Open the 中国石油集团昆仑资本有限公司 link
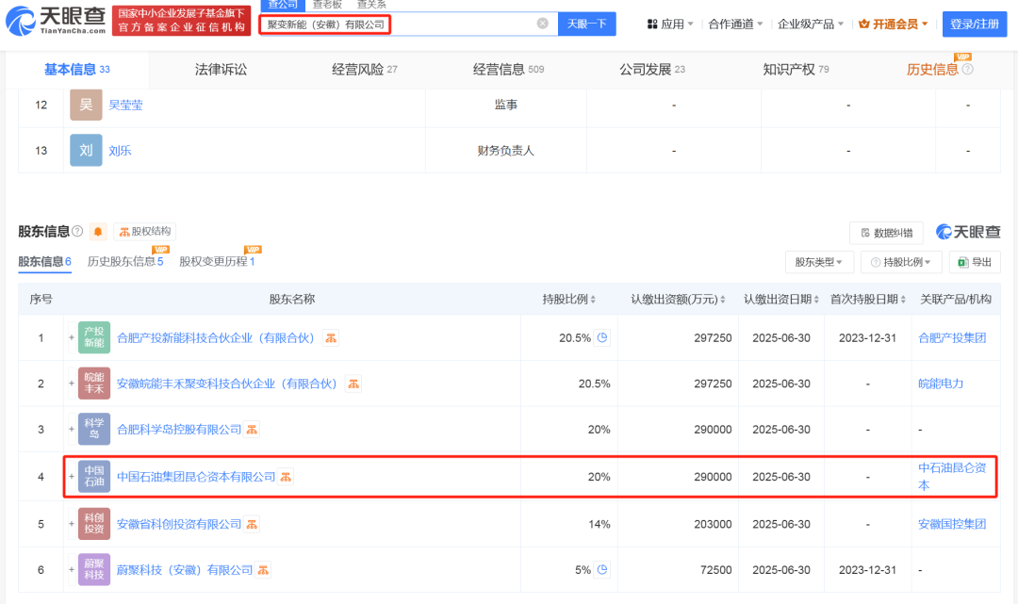Viewport: 1018px width, 604px height. click(x=196, y=477)
